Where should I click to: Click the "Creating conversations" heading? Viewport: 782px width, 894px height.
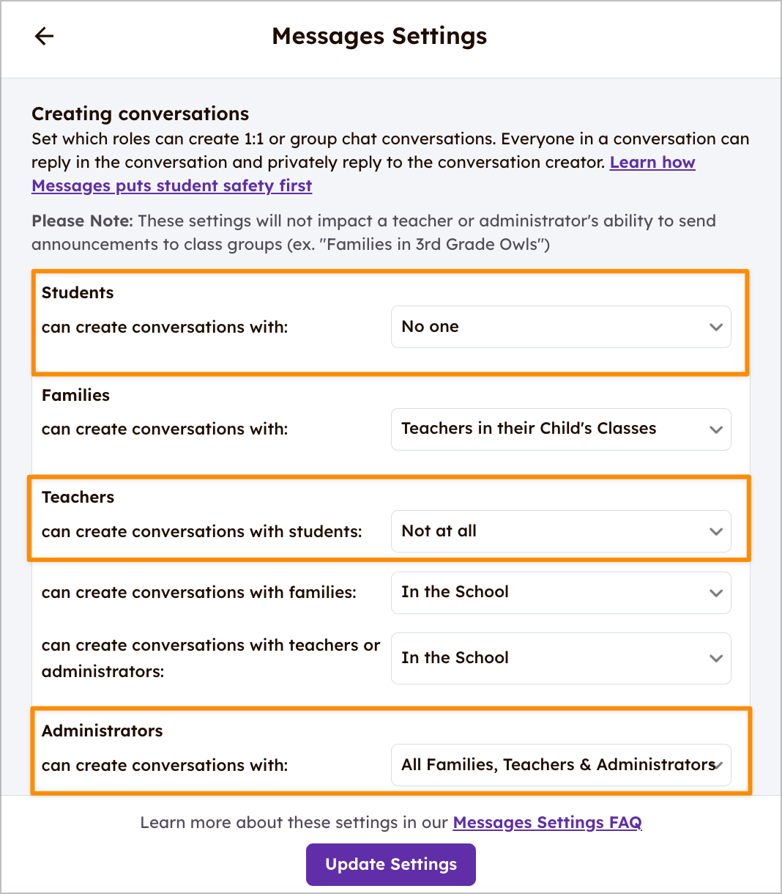point(140,114)
